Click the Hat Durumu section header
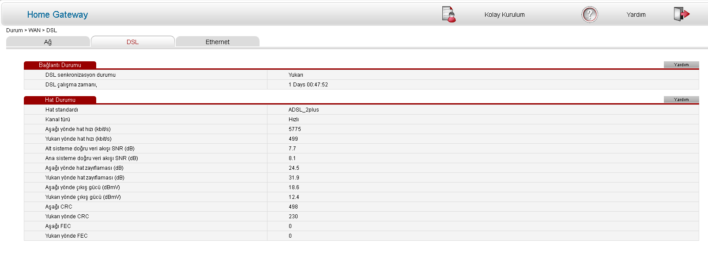The height and width of the screenshot is (254, 708). coord(60,100)
